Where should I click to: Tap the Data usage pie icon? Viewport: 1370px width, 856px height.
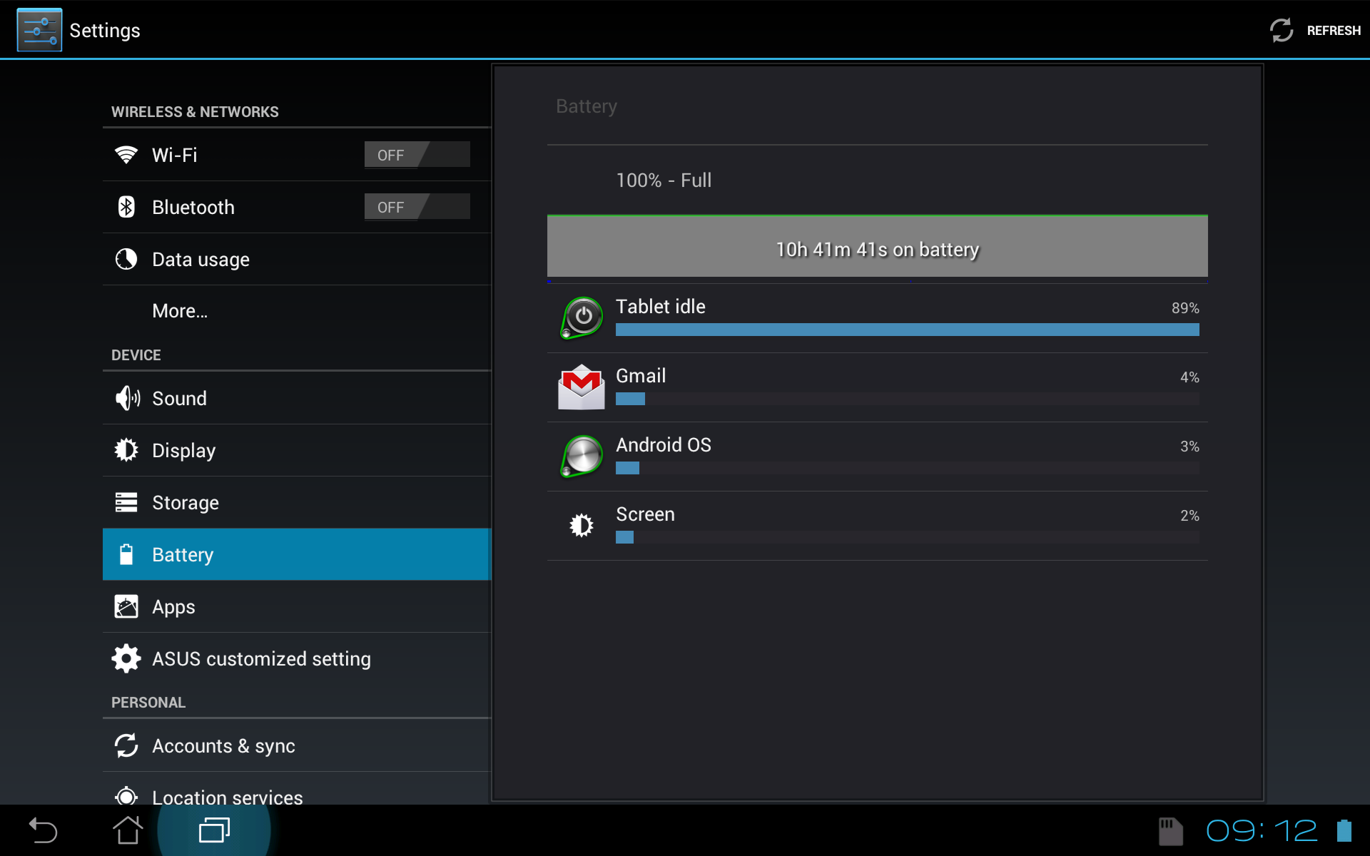[126, 259]
